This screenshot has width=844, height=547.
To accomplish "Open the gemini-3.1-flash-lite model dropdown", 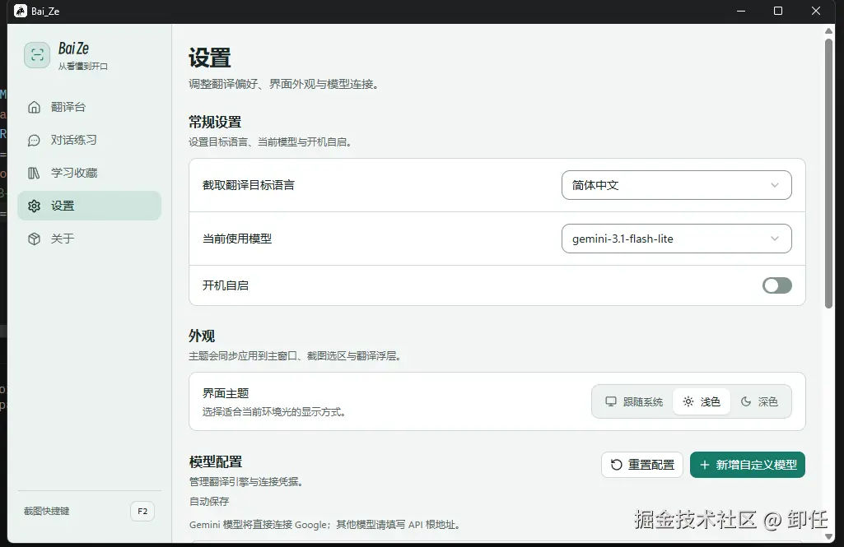I will pos(677,239).
